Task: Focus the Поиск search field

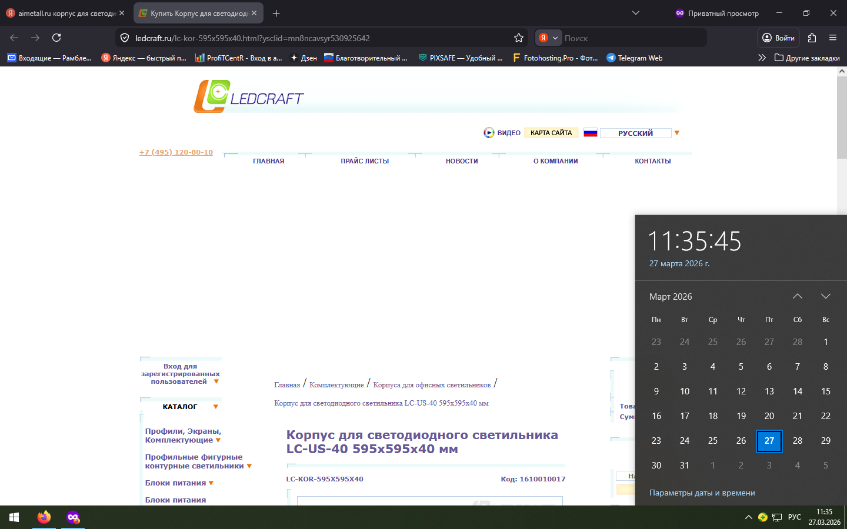Action: pyautogui.click(x=634, y=38)
